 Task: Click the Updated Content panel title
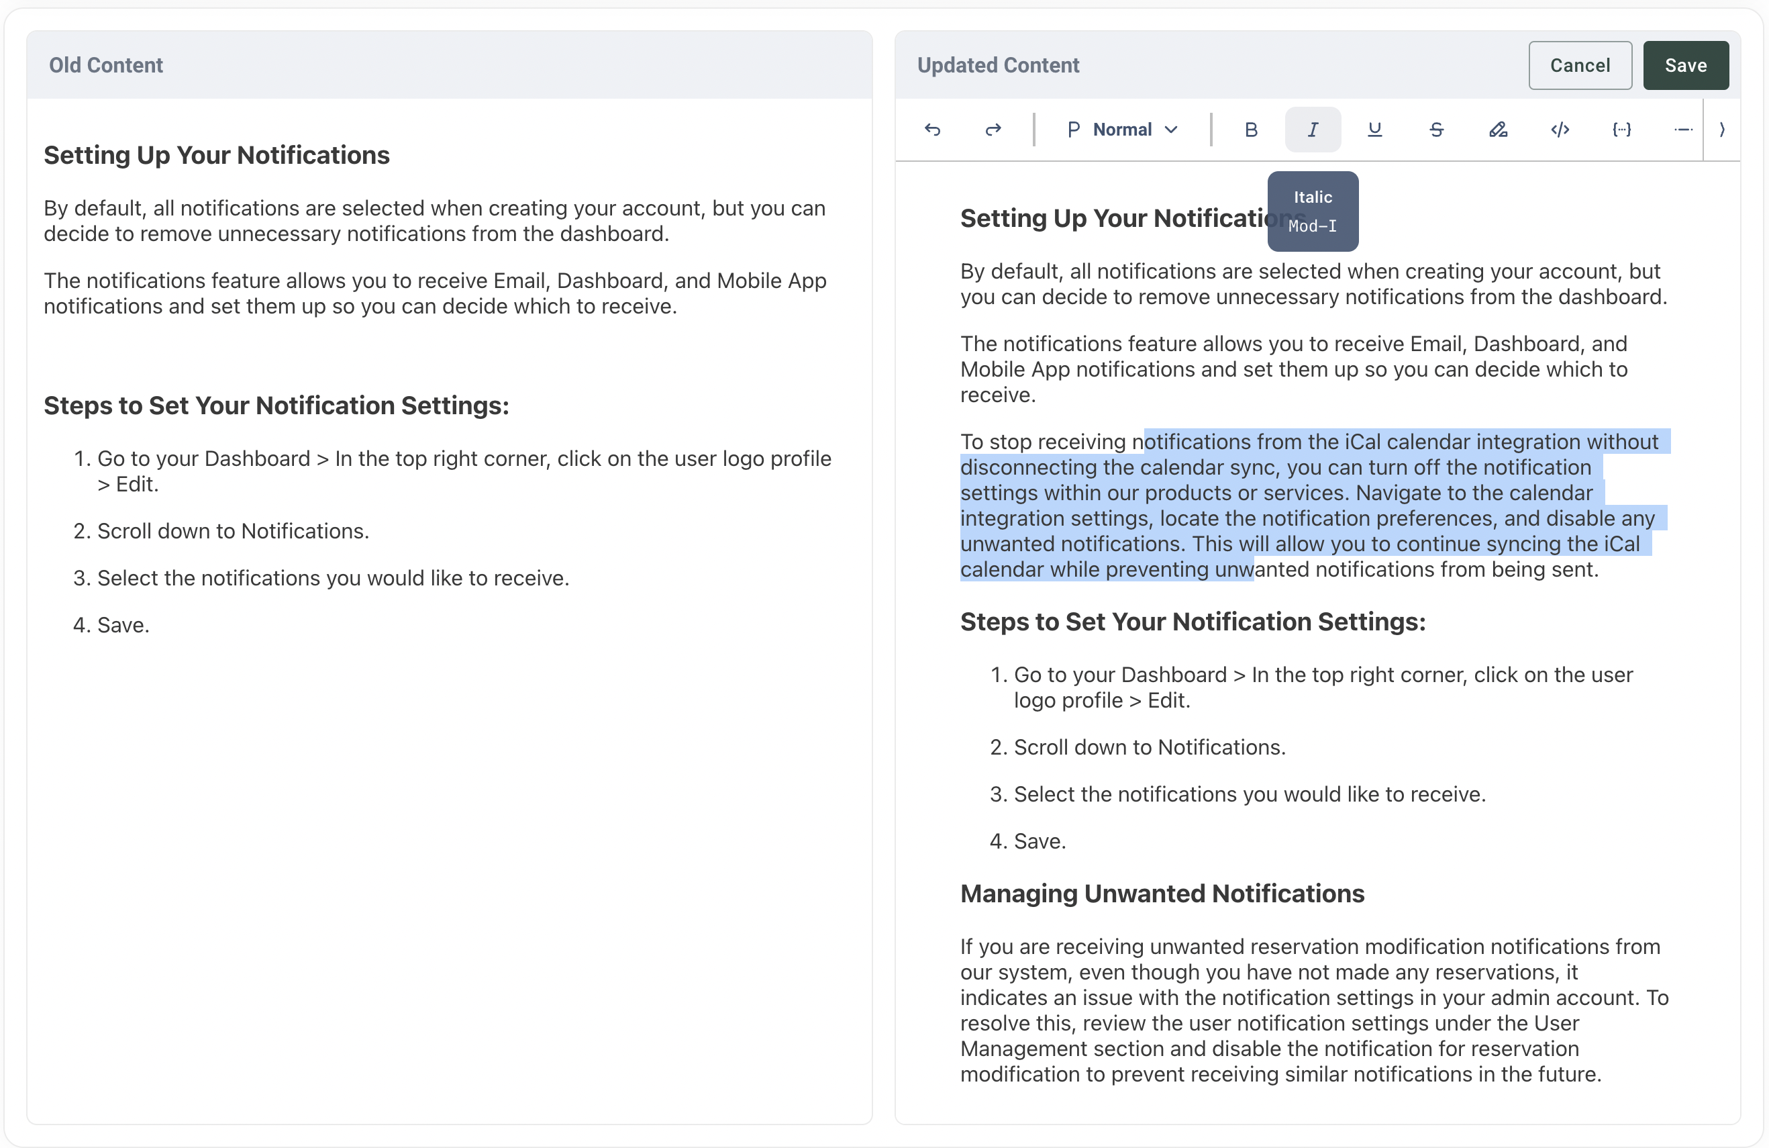pyautogui.click(x=997, y=65)
